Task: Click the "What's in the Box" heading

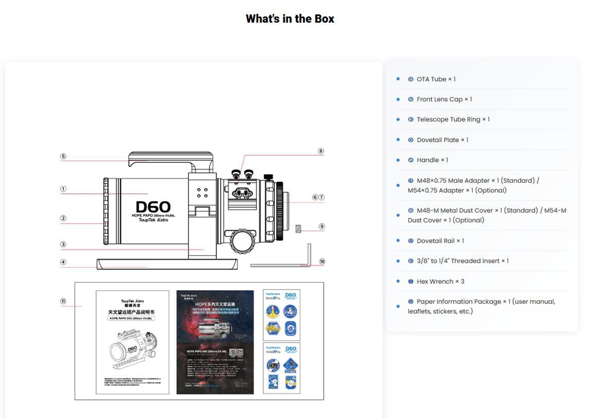Action: tap(290, 19)
